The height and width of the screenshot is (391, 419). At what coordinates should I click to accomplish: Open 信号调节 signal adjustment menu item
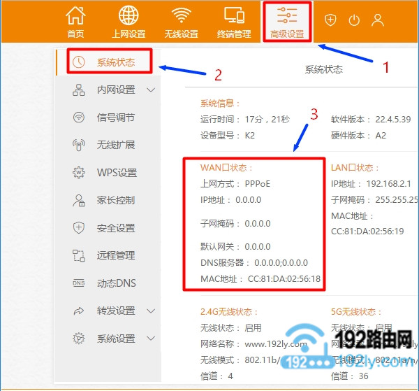(x=115, y=118)
